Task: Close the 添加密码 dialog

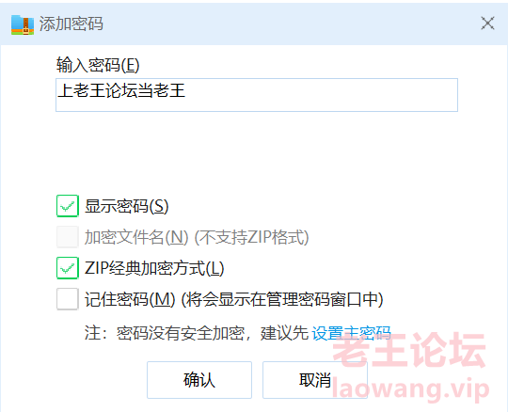Action: pos(487,24)
